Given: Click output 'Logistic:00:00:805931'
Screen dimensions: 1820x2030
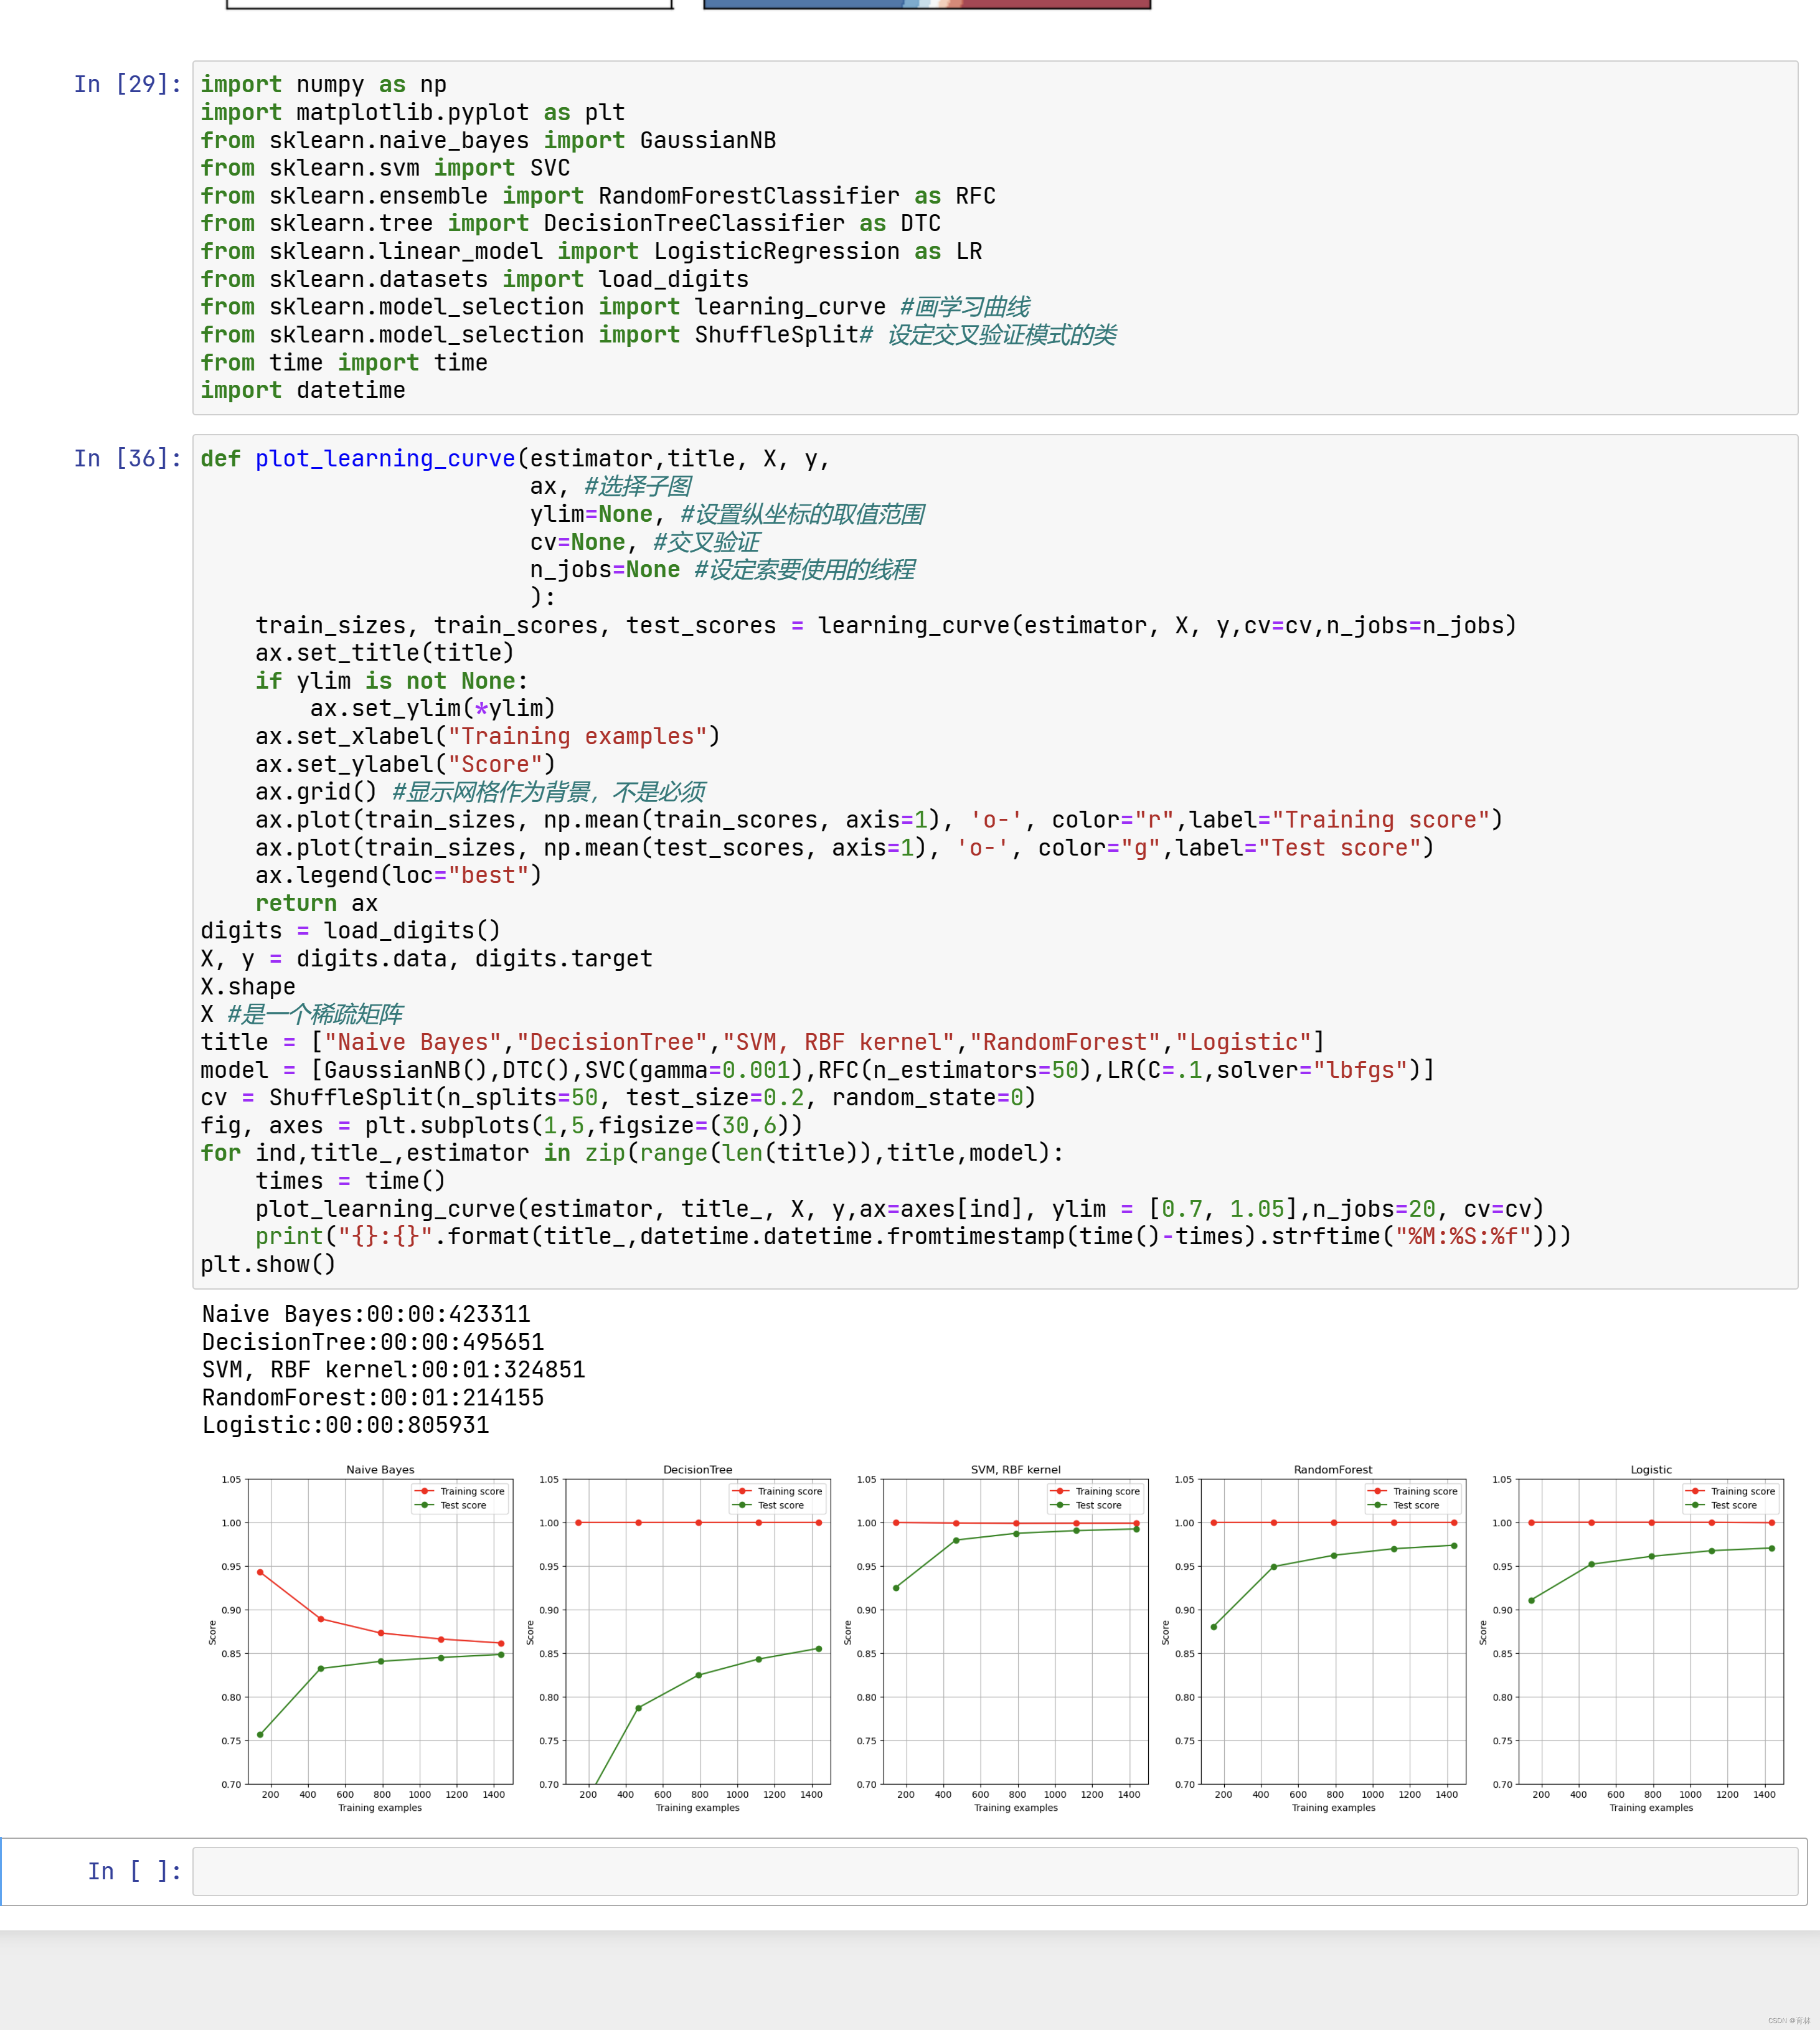Looking at the screenshot, I should 346,1425.
